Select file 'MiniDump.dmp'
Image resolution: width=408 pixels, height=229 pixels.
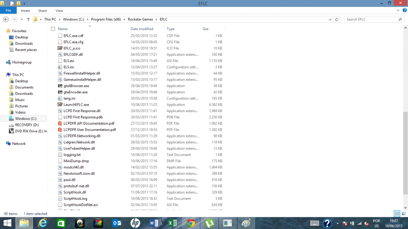[x=76, y=161]
